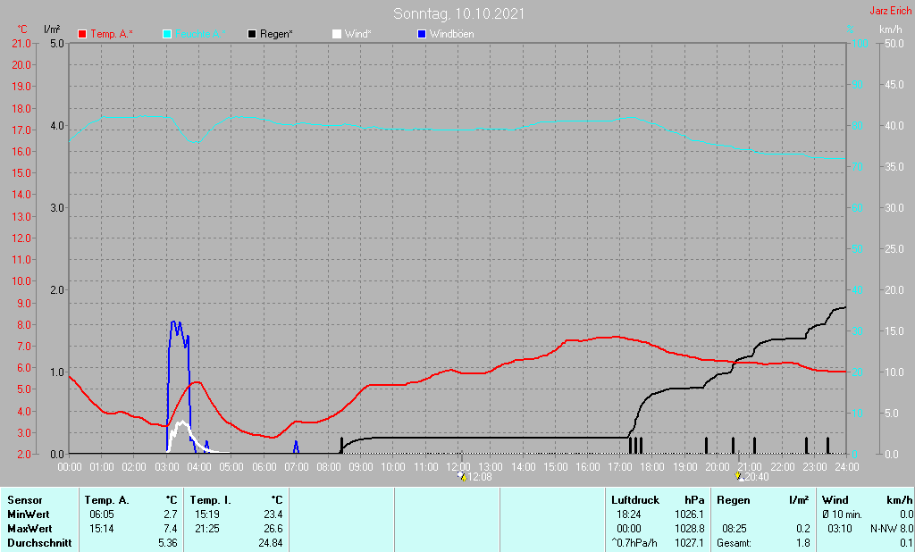915x552 pixels.
Task: Click the 12:08 time label below the axis
Action: (480, 477)
